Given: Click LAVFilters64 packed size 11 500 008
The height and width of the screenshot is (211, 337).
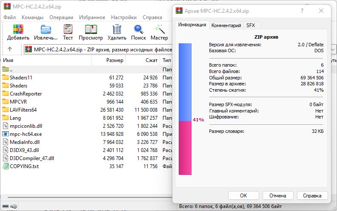Looking at the screenshot, I should click(x=146, y=110).
